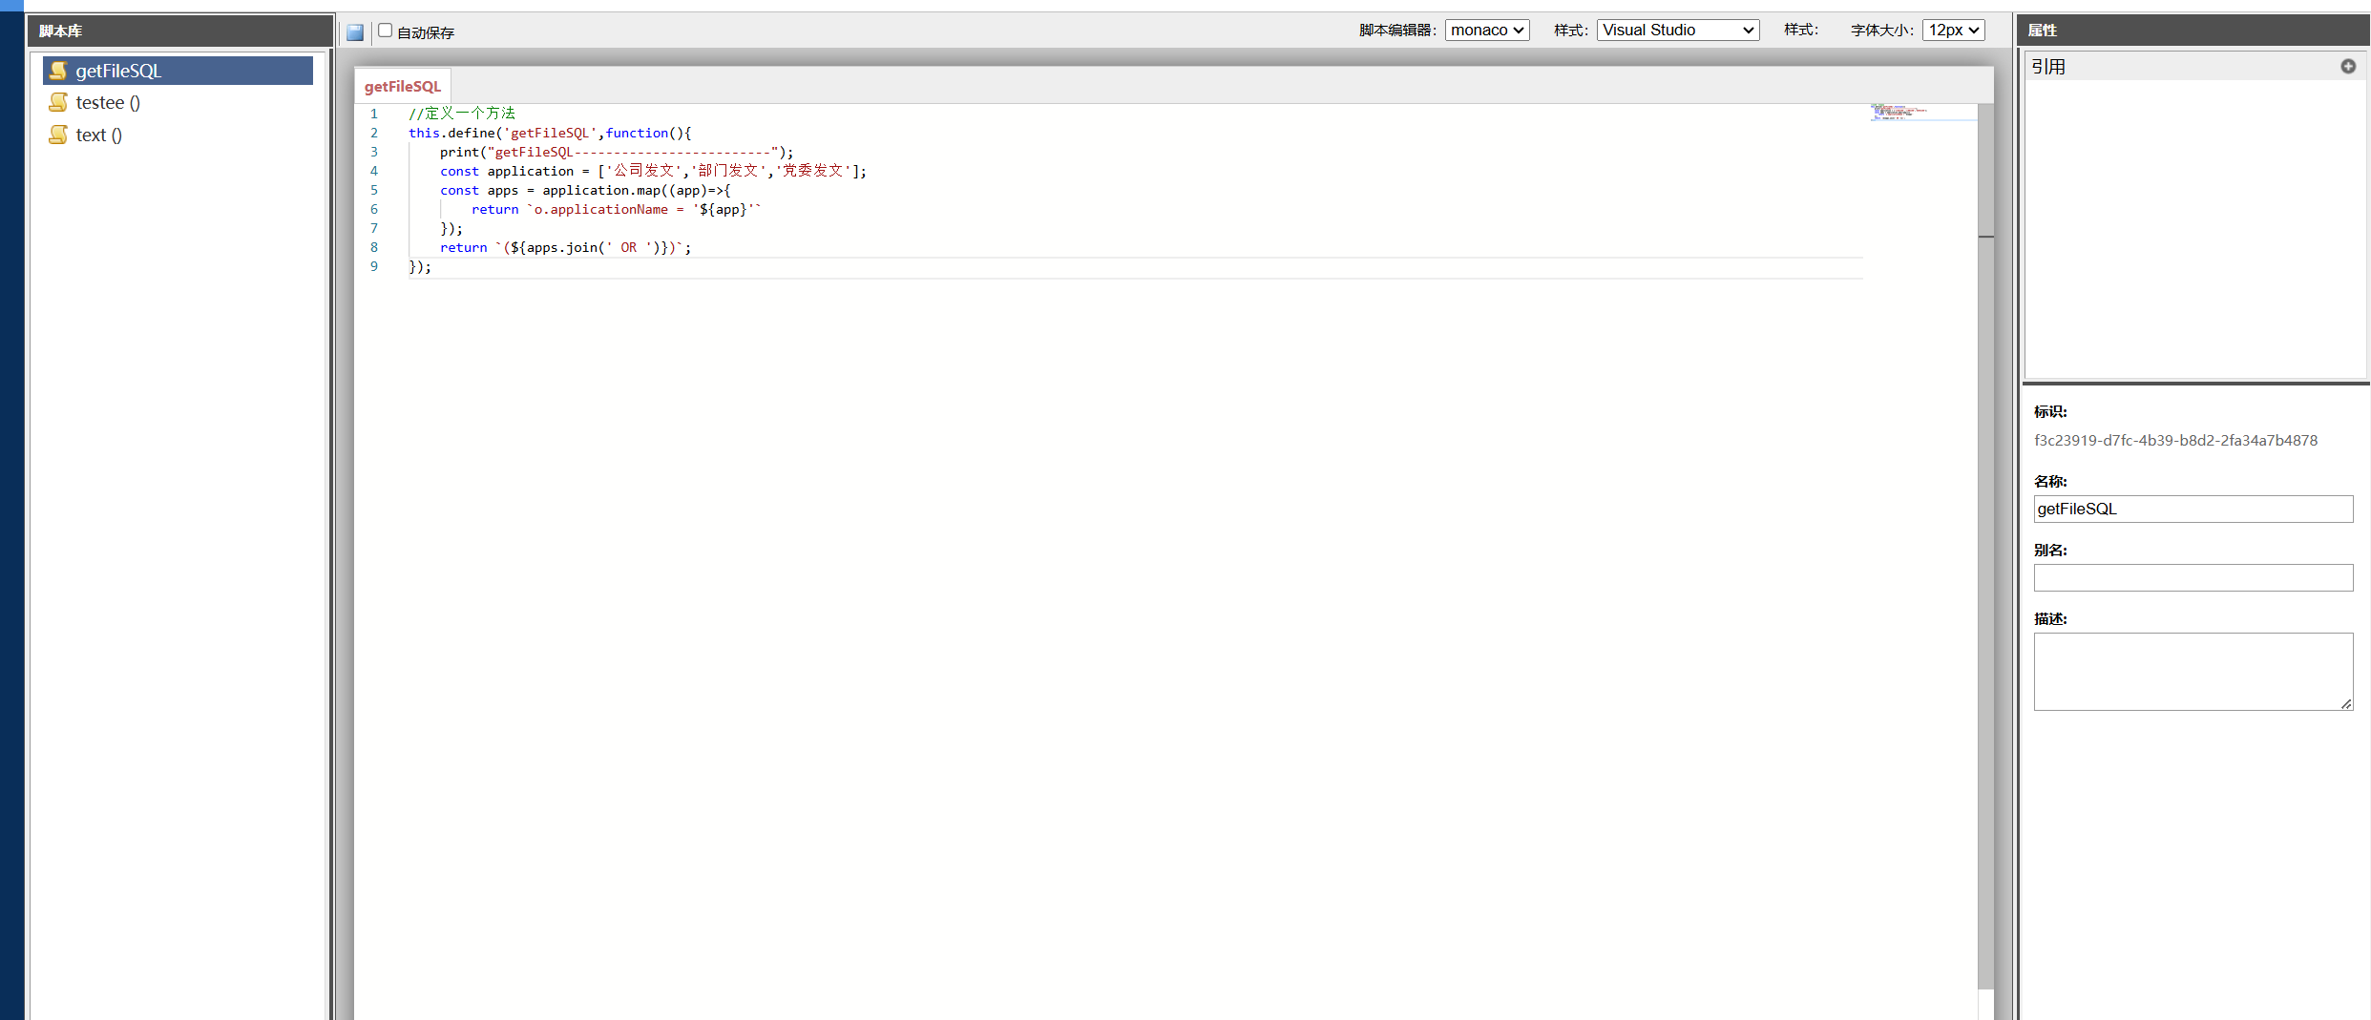2371x1020 pixels.
Task: Click the 属性 panel title
Action: pyautogui.click(x=2042, y=31)
